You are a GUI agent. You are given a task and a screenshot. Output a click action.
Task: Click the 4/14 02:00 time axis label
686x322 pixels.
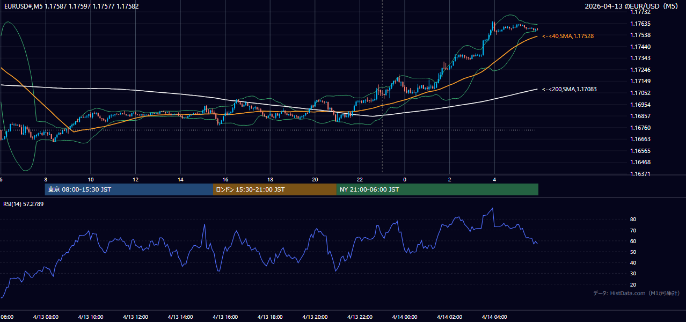click(449, 317)
